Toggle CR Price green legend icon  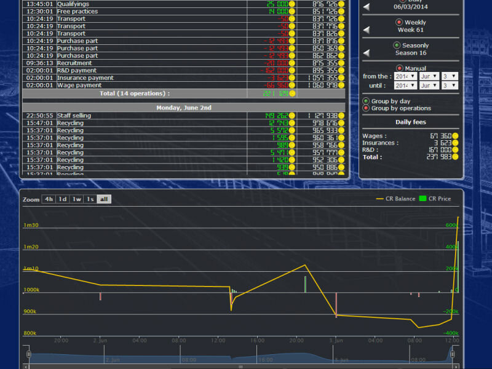[423, 199]
